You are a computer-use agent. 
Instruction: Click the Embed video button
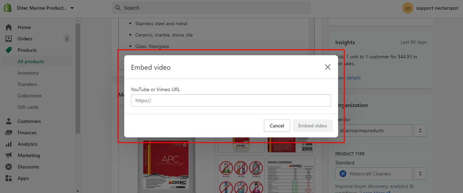[x=313, y=126]
